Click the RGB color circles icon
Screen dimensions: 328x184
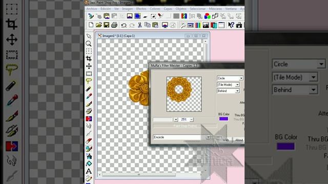[207, 16]
